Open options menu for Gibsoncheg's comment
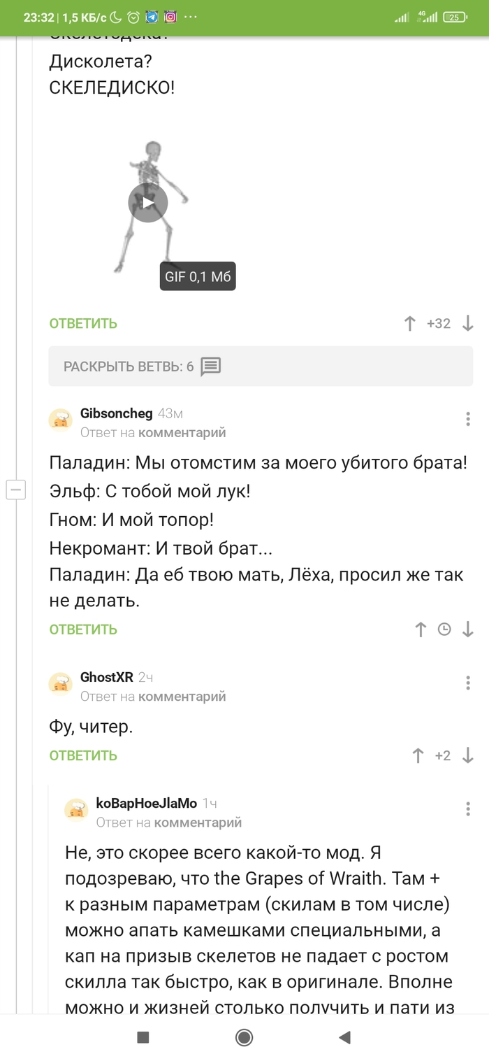Viewport: 489px width, 1061px height. [x=467, y=420]
